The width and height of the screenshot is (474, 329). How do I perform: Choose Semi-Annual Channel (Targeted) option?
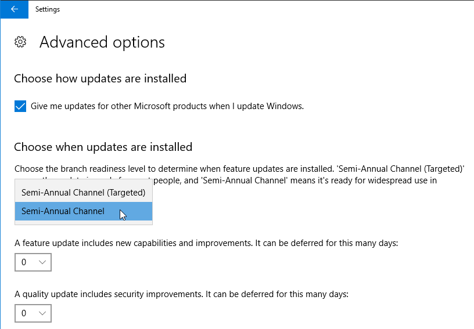84,193
